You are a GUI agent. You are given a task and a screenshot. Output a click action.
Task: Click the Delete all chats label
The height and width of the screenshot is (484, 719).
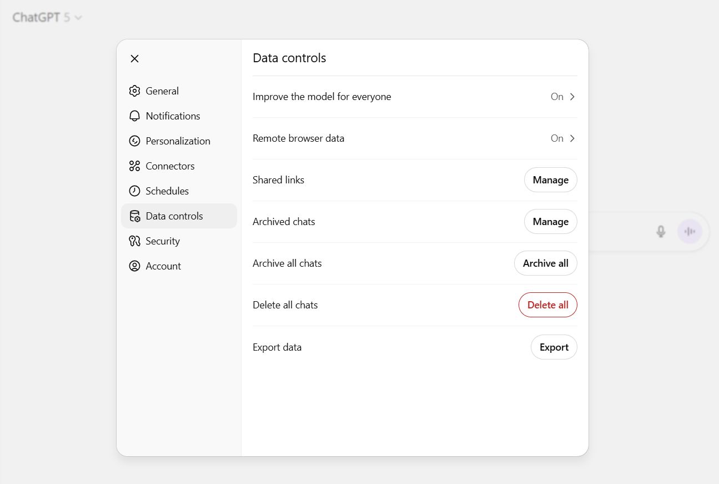click(x=285, y=305)
